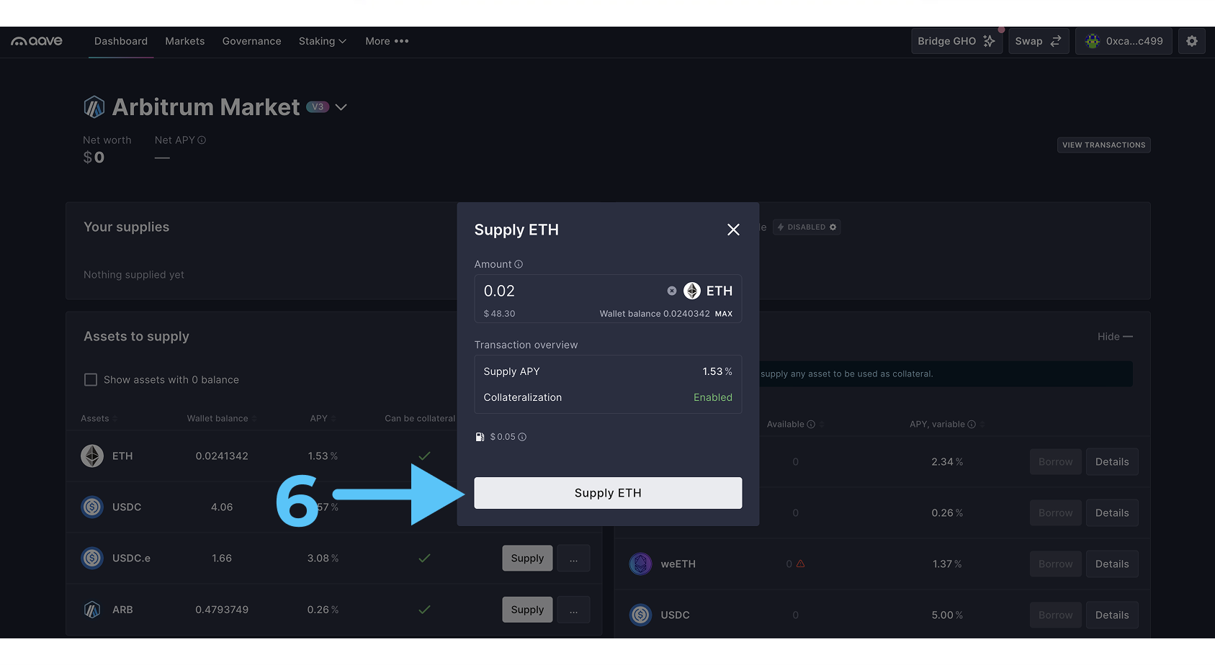The height and width of the screenshot is (665, 1215).
Task: Click the Amount info icon
Action: point(519,265)
